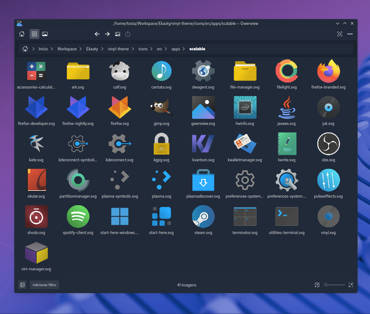Select the dwagent.svg thumbnail
The height and width of the screenshot is (314, 370).
[203, 71]
